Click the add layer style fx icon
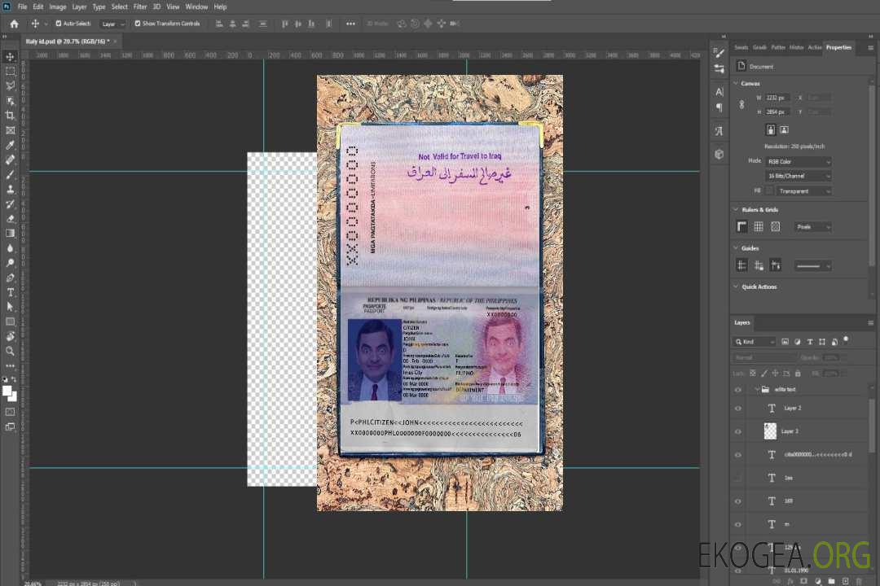Image resolution: width=880 pixels, height=586 pixels. click(790, 581)
